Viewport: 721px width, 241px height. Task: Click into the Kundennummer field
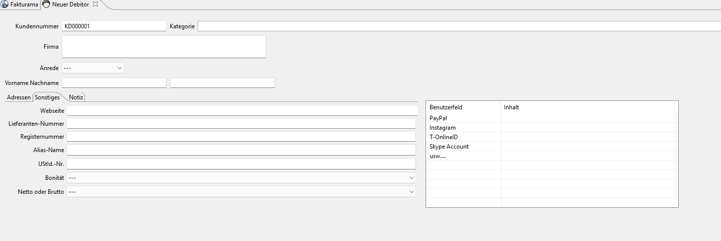point(114,26)
